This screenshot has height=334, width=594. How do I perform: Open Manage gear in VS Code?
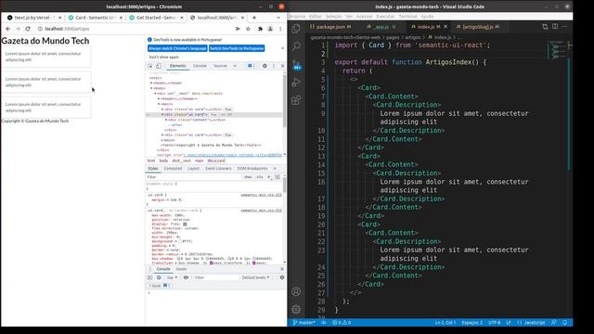point(296,309)
